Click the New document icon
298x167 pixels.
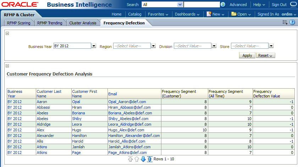click(x=209, y=14)
